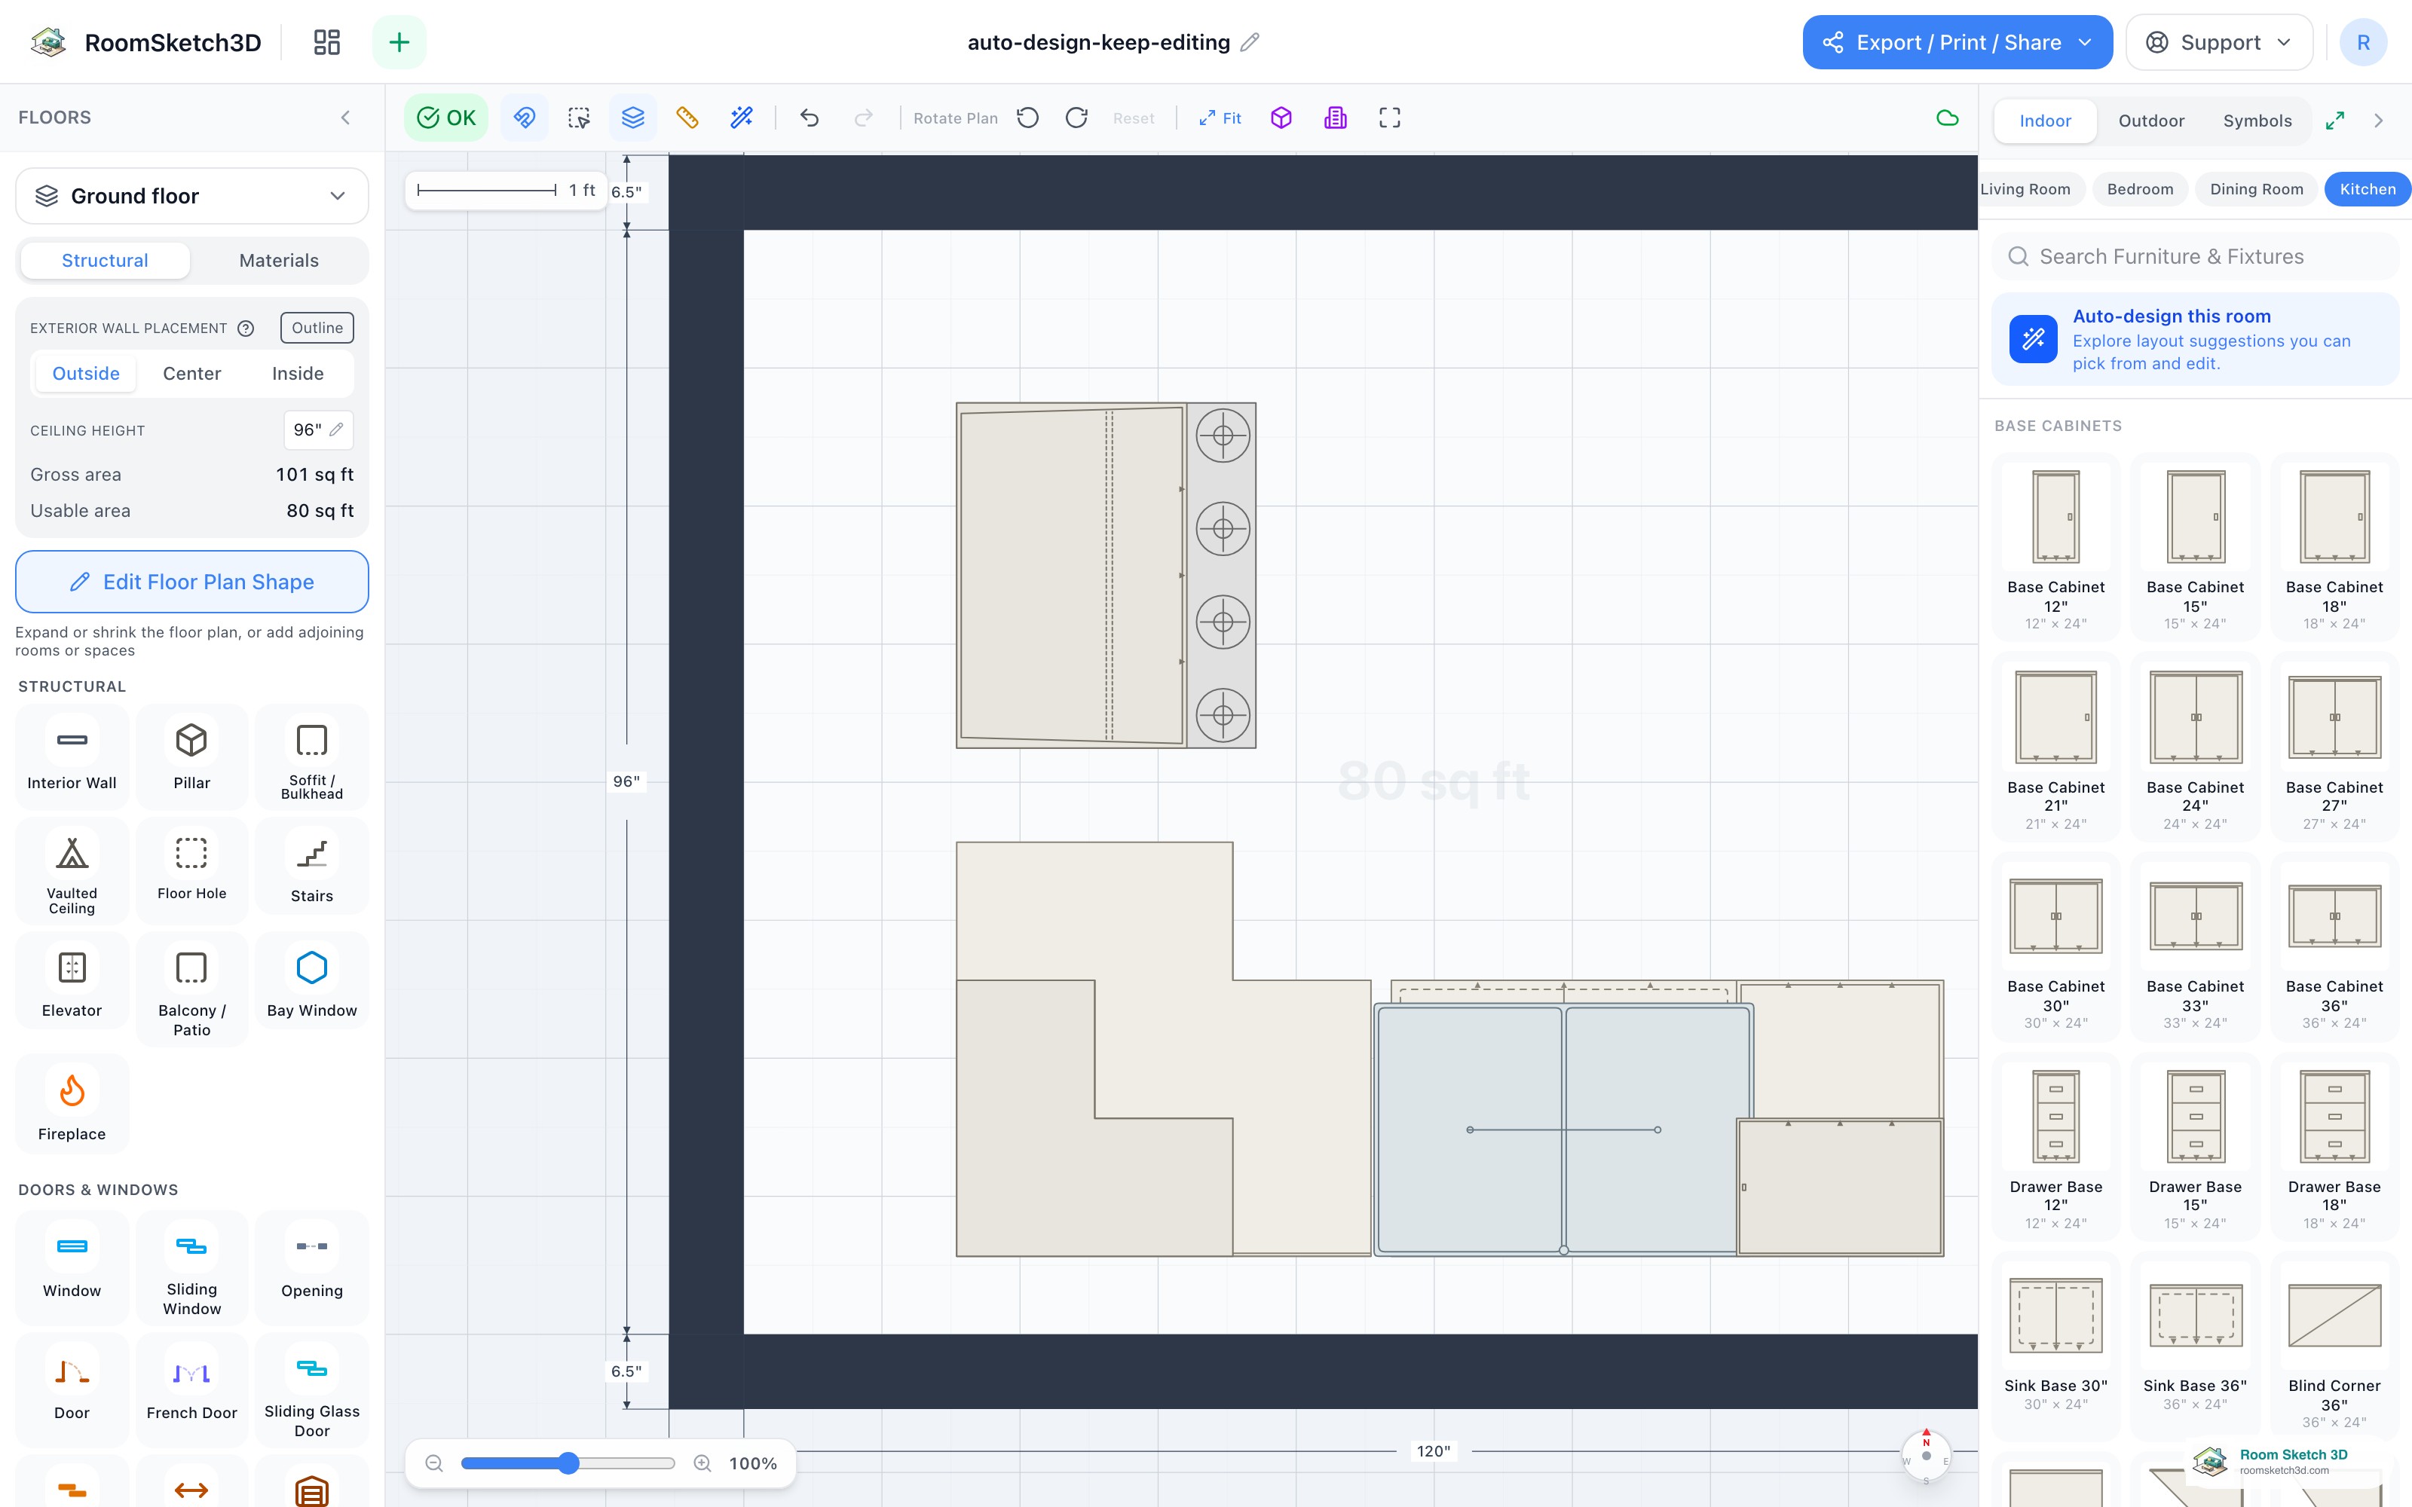This screenshot has height=1507, width=2412.
Task: Open the Support dropdown
Action: tap(2218, 42)
